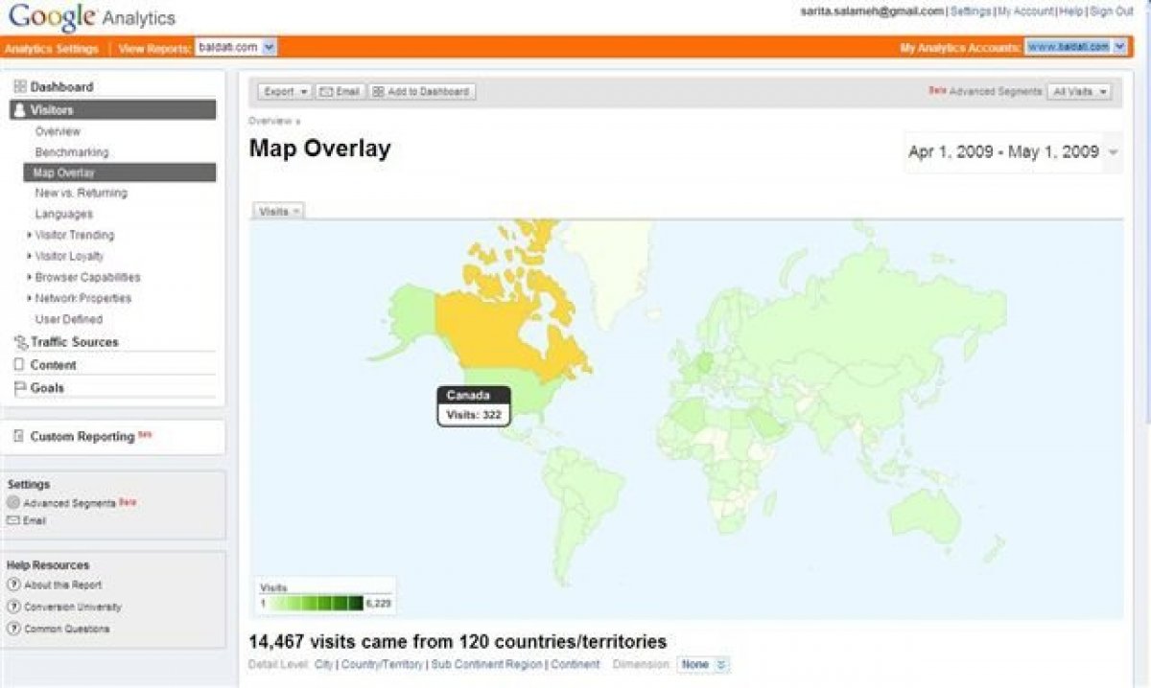
Task: Open the My Analytics Accounts dropdown
Action: click(x=1075, y=47)
